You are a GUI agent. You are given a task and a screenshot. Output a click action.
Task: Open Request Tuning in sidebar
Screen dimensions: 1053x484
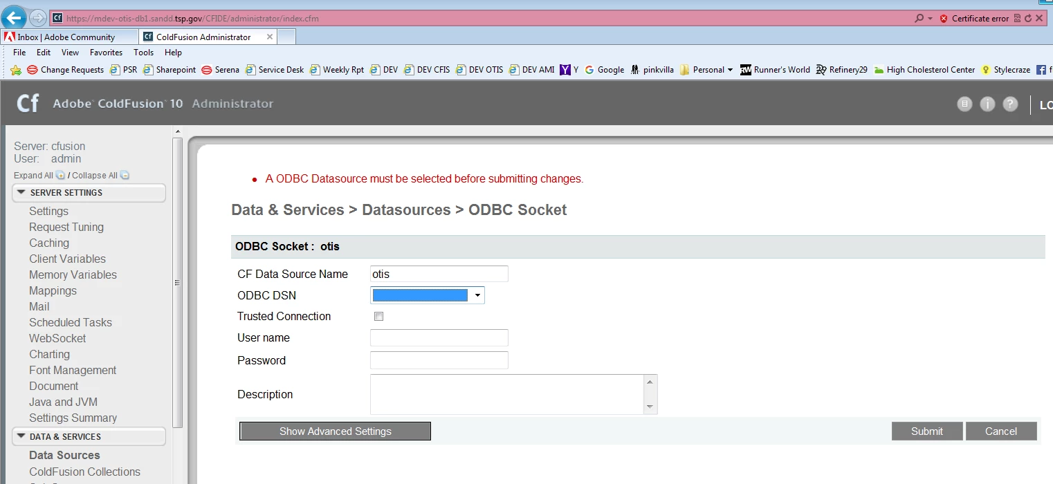[66, 227]
